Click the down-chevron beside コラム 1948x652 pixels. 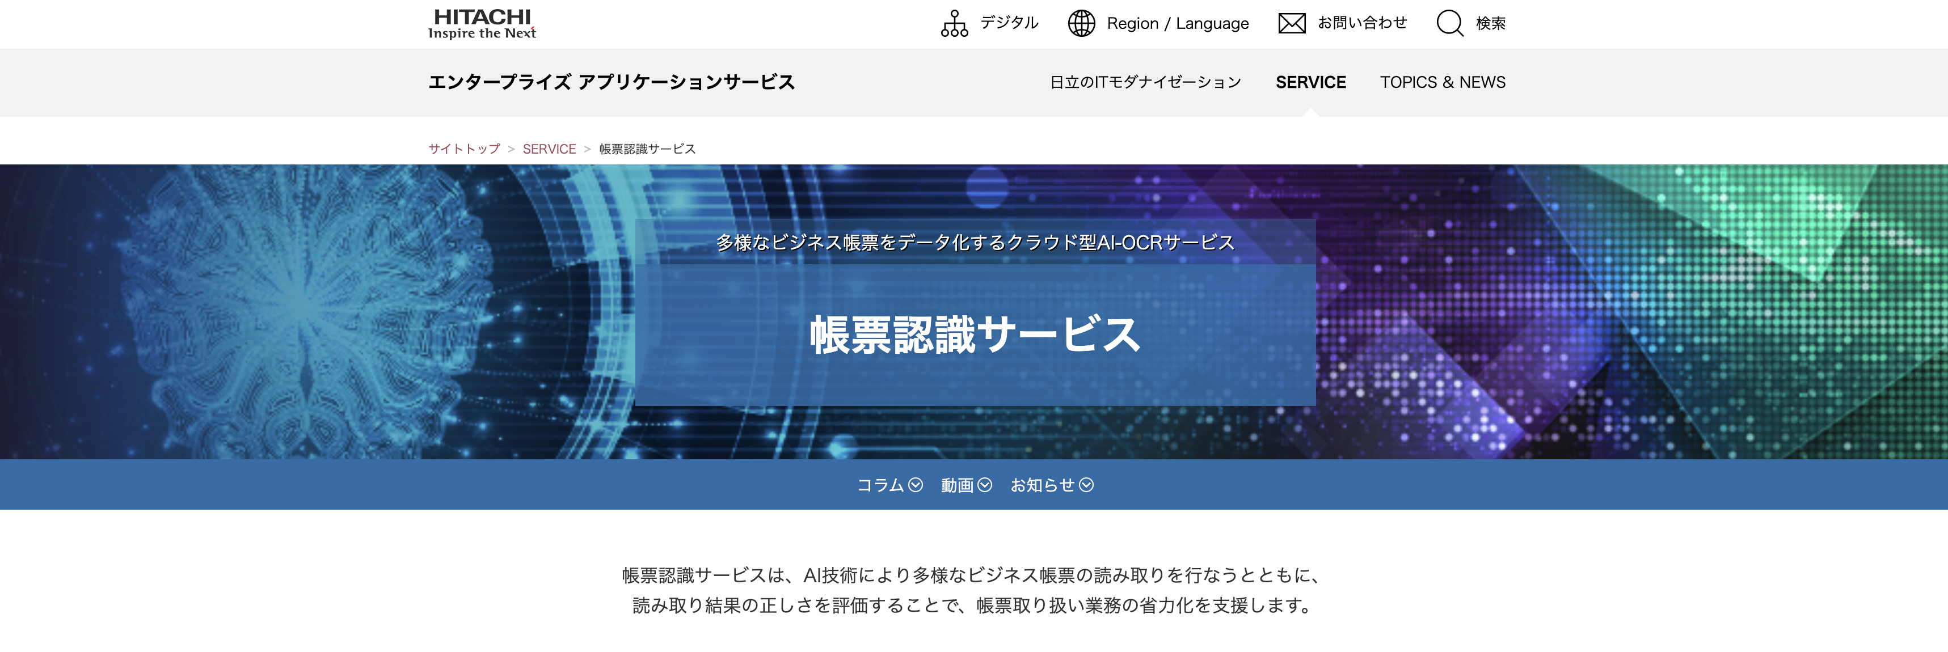tap(915, 485)
